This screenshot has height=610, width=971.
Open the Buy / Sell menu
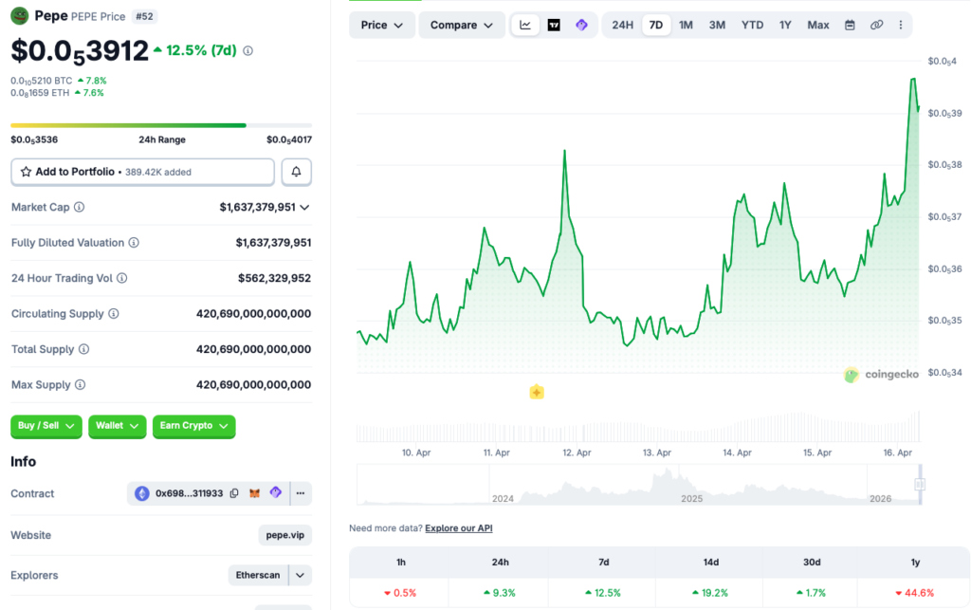tap(46, 426)
